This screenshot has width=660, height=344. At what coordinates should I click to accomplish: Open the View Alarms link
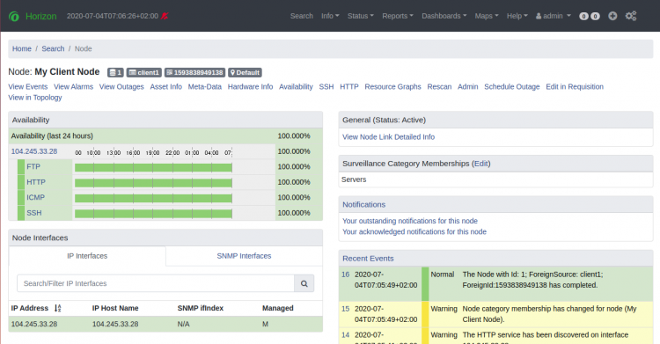click(73, 87)
